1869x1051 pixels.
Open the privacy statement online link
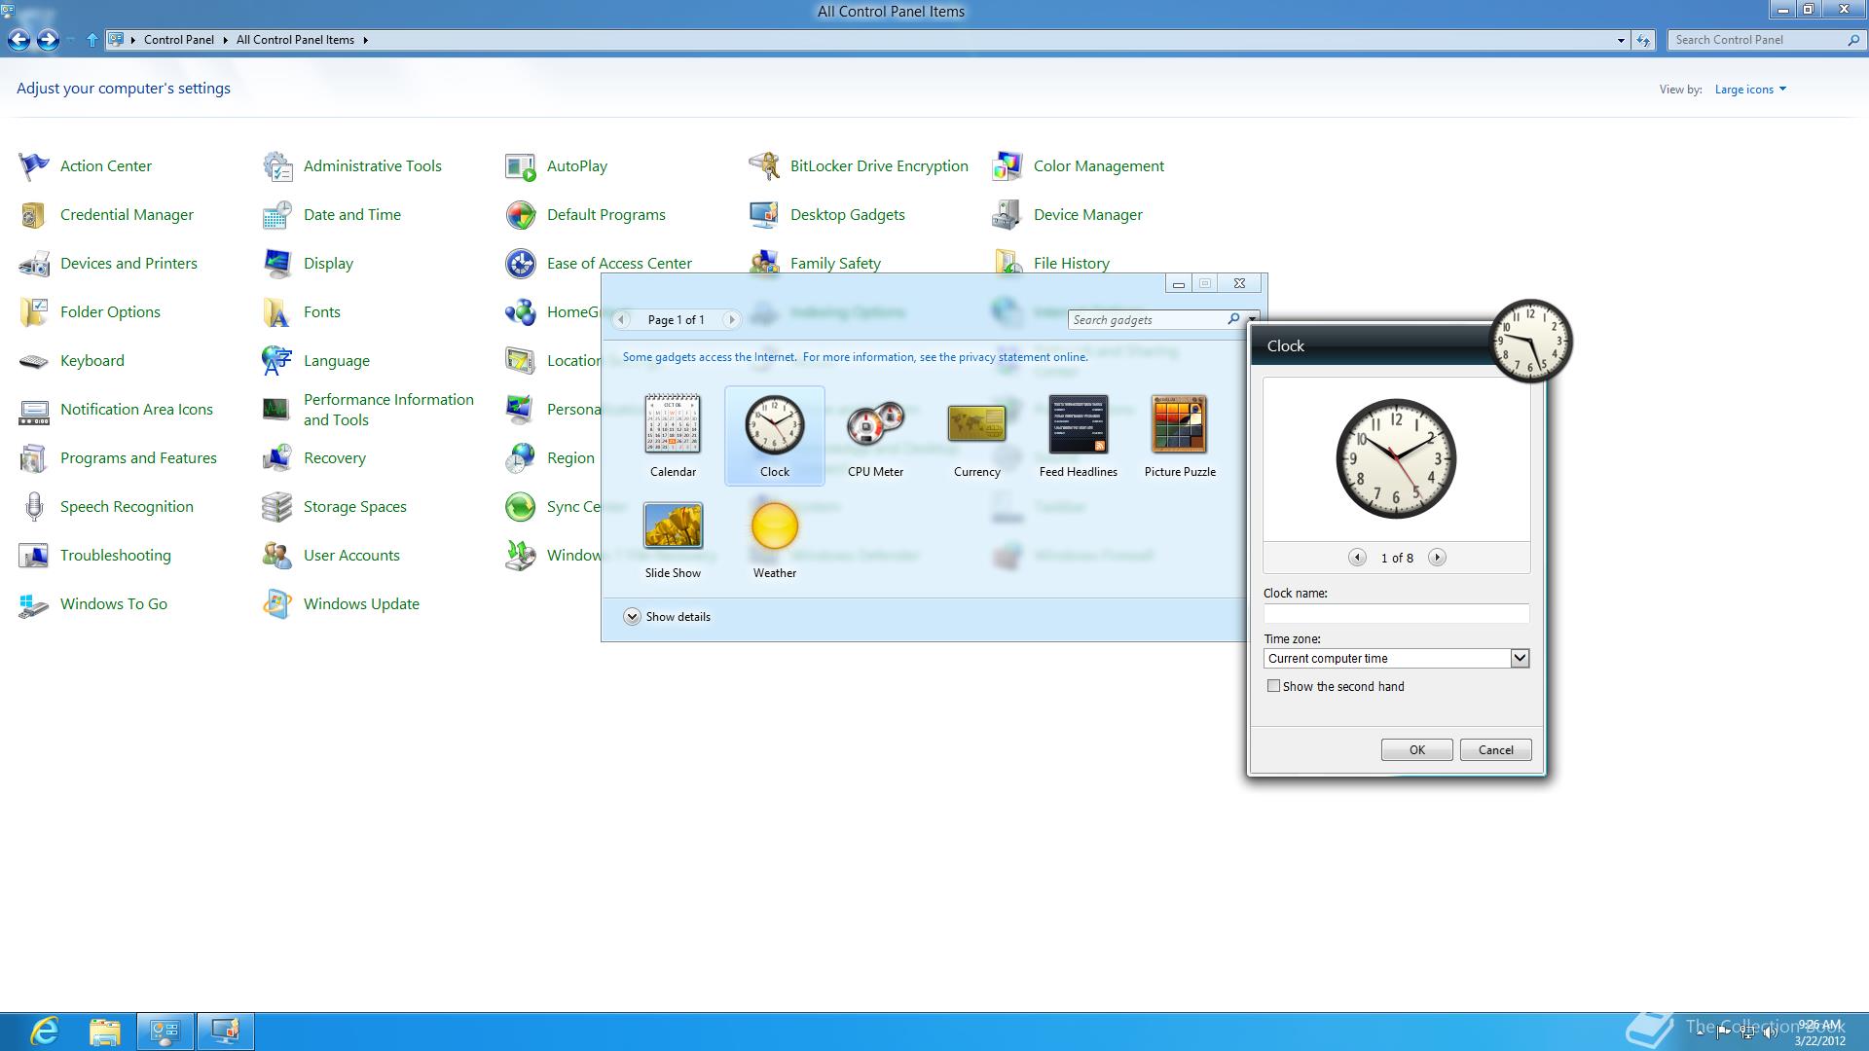tap(1022, 357)
